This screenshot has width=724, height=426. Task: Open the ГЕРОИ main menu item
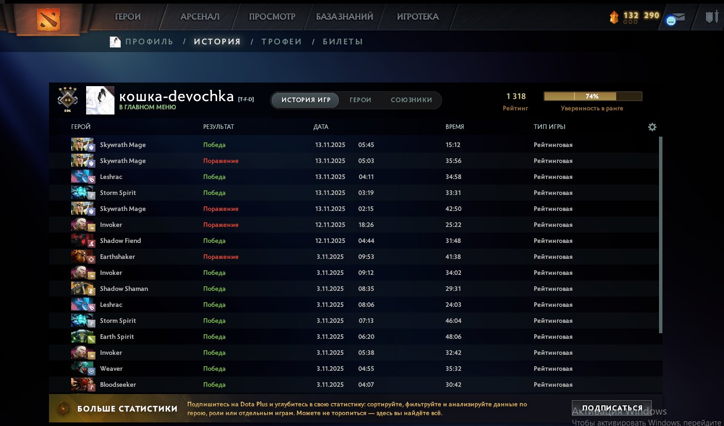[127, 17]
